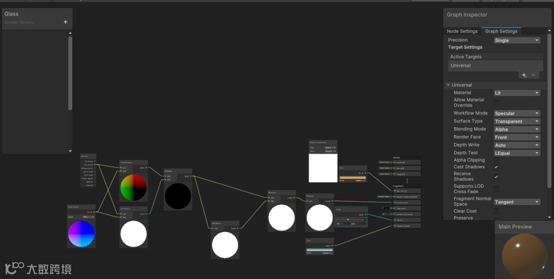Open the Fragment Normal Space dropdown
Viewport: 554px width, 279px height.
pyautogui.click(x=517, y=202)
